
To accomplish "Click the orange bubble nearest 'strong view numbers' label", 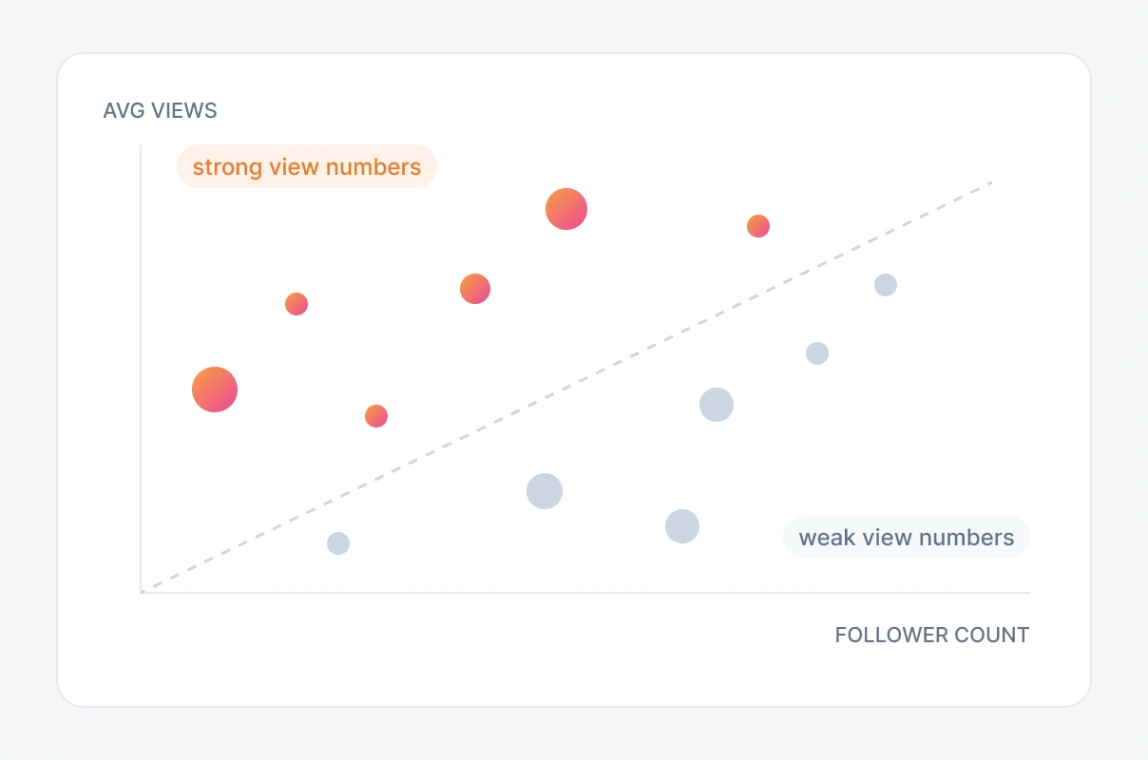I will (x=297, y=304).
